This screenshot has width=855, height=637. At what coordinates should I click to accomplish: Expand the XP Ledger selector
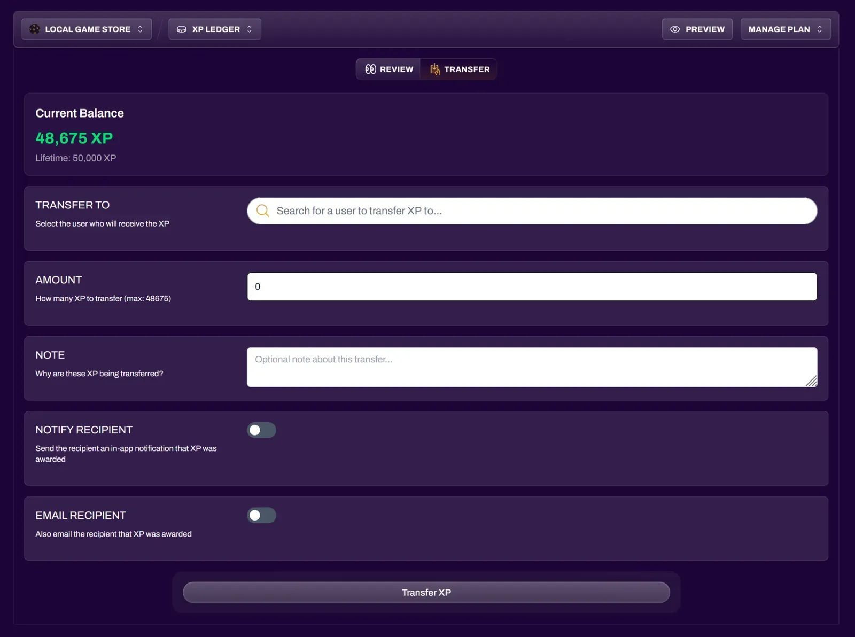[x=215, y=29]
